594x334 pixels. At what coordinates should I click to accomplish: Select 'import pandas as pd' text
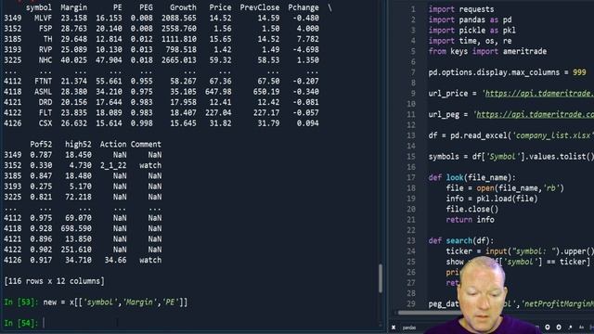tap(470, 19)
